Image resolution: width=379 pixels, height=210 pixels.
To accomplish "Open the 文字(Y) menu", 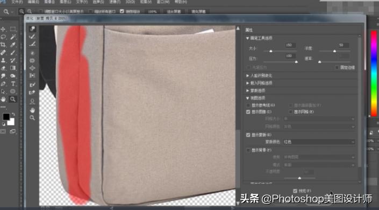I will pyautogui.click(x=82, y=2).
